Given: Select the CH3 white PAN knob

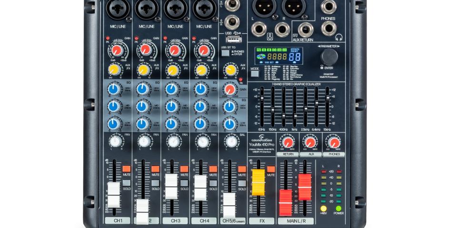Looking at the screenshot, I should [174, 142].
